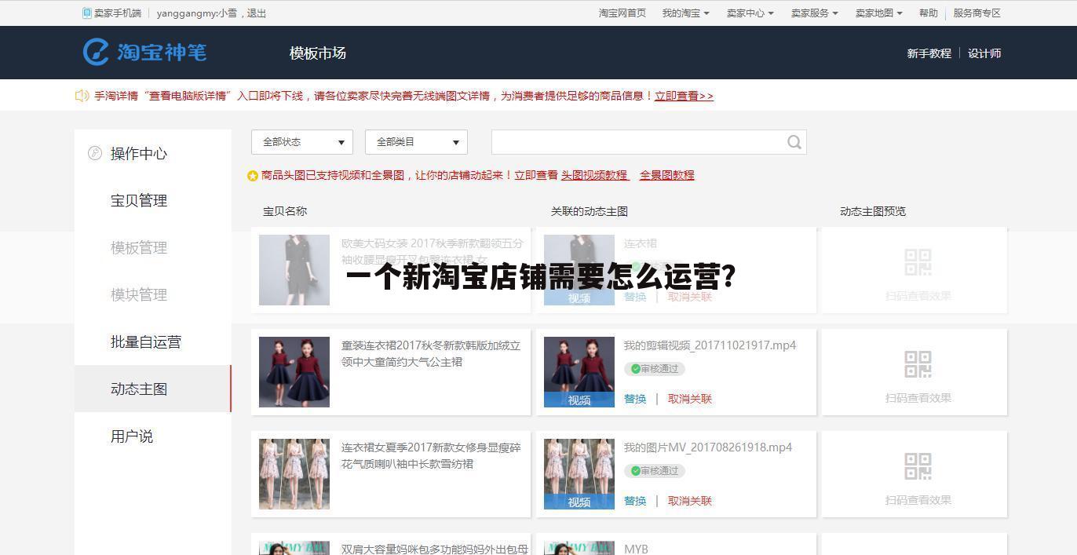Click the 欧美大码女装 product thumbnail
Screen dimensions: 1077x555
click(x=294, y=270)
